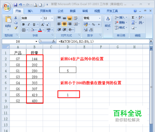Open the Office button menu

coord(7,7)
